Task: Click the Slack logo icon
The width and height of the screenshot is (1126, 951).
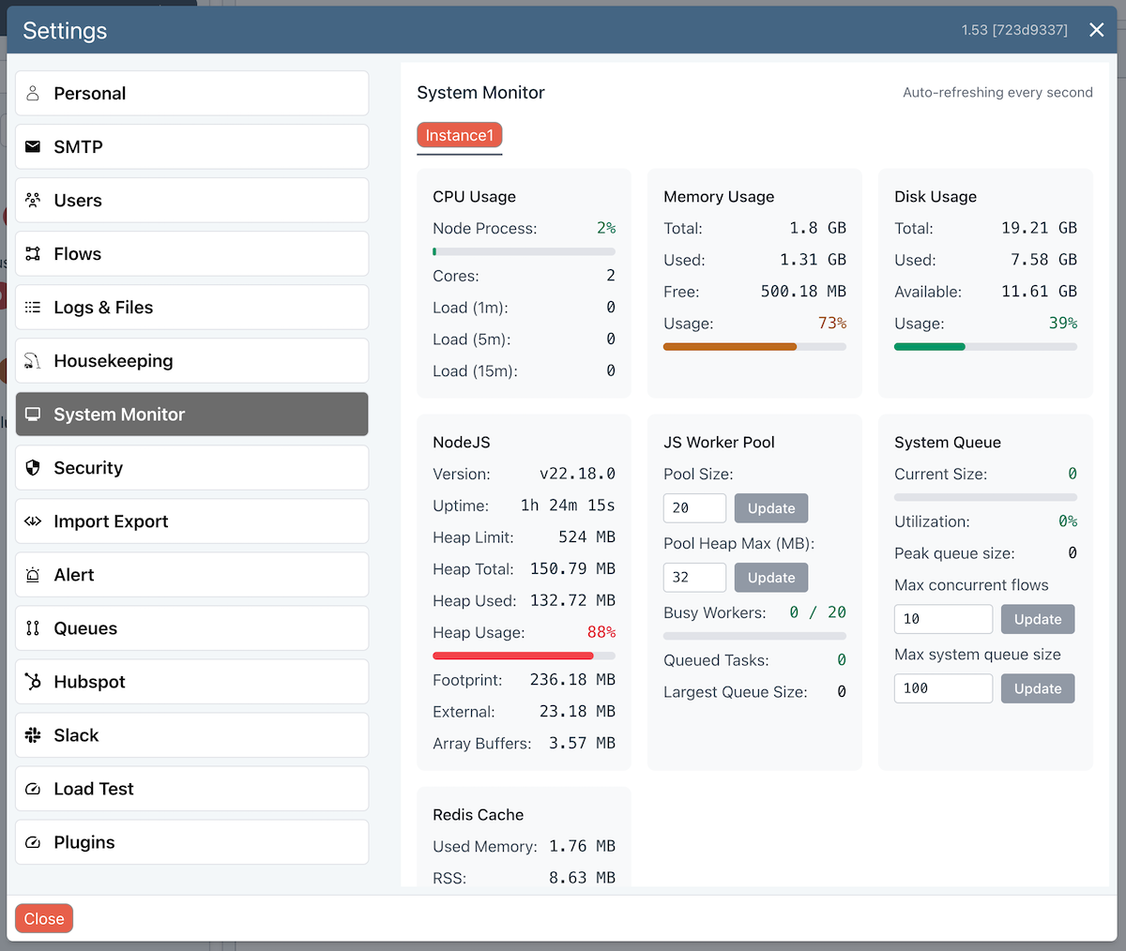Action: click(x=33, y=735)
